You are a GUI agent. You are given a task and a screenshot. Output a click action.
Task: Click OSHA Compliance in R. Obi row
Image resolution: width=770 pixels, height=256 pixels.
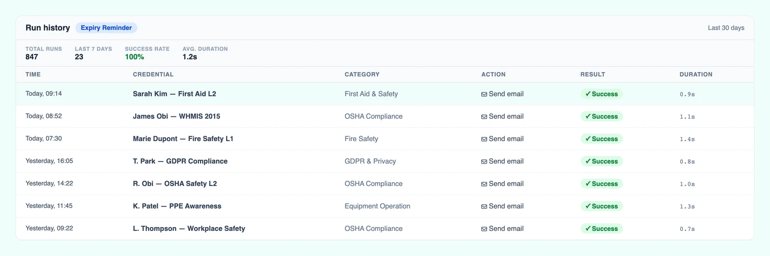point(374,184)
